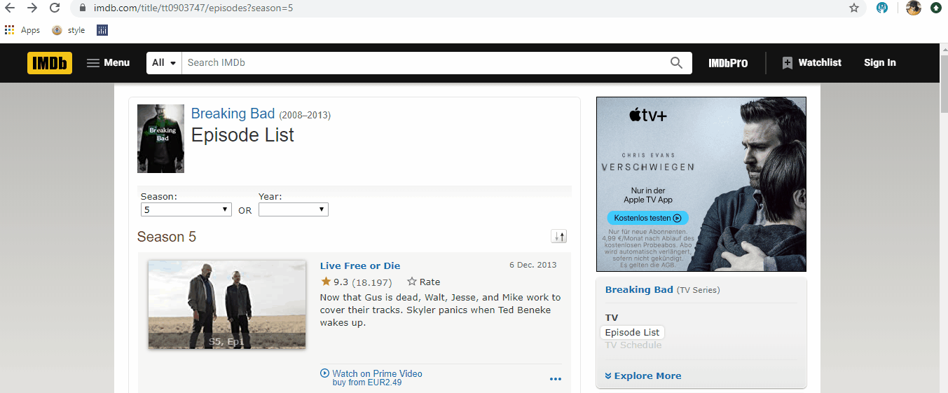Open the style bookmark
The image size is (948, 393).
click(x=69, y=30)
